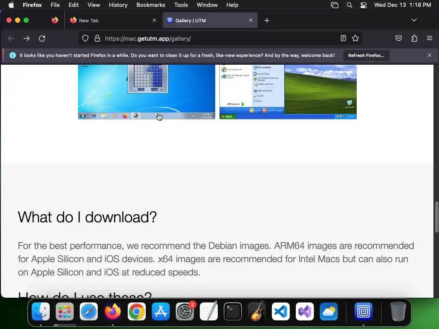Screen dimensions: 439x329
Task: Launch Visual Studio Code from the Dock
Action: pos(281,311)
